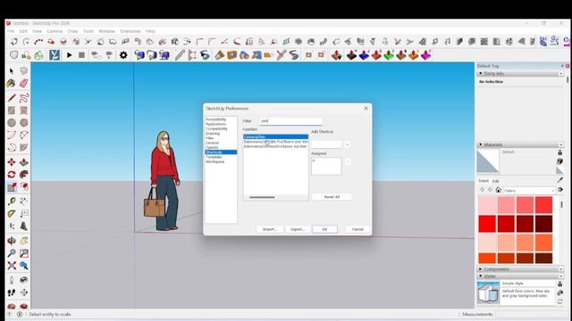Viewport: 572px width, 321px height.
Task: Open the Edit menu
Action: click(x=23, y=31)
